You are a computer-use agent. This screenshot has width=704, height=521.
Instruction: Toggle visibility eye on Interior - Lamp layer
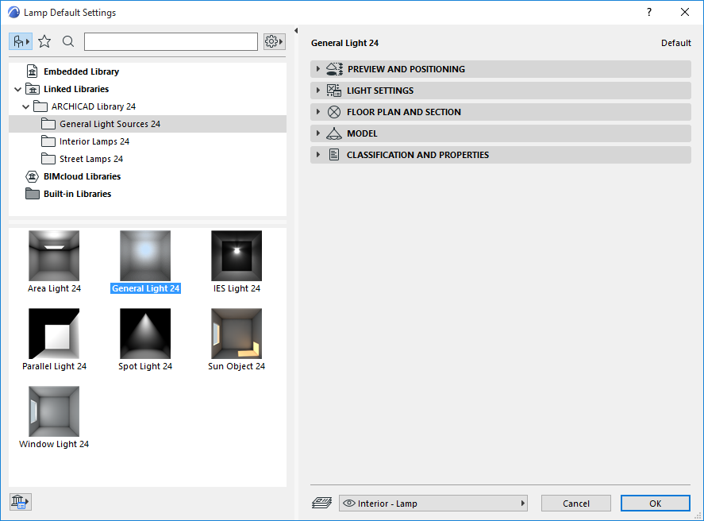pos(349,503)
